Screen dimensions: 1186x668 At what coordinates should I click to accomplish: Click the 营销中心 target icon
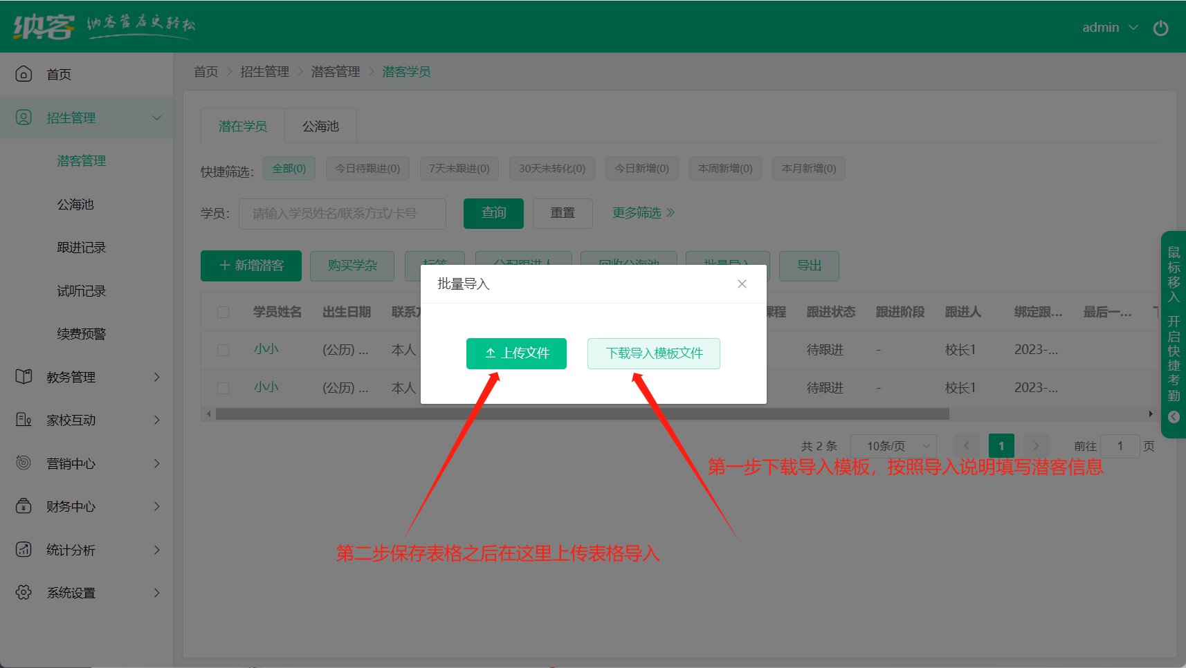click(x=24, y=463)
